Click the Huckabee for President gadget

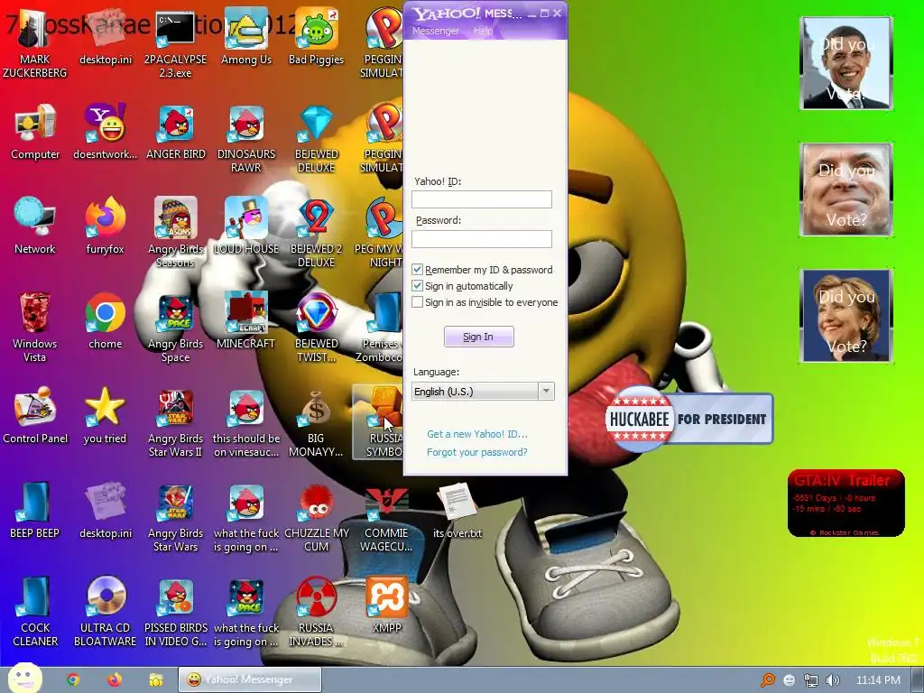(688, 419)
